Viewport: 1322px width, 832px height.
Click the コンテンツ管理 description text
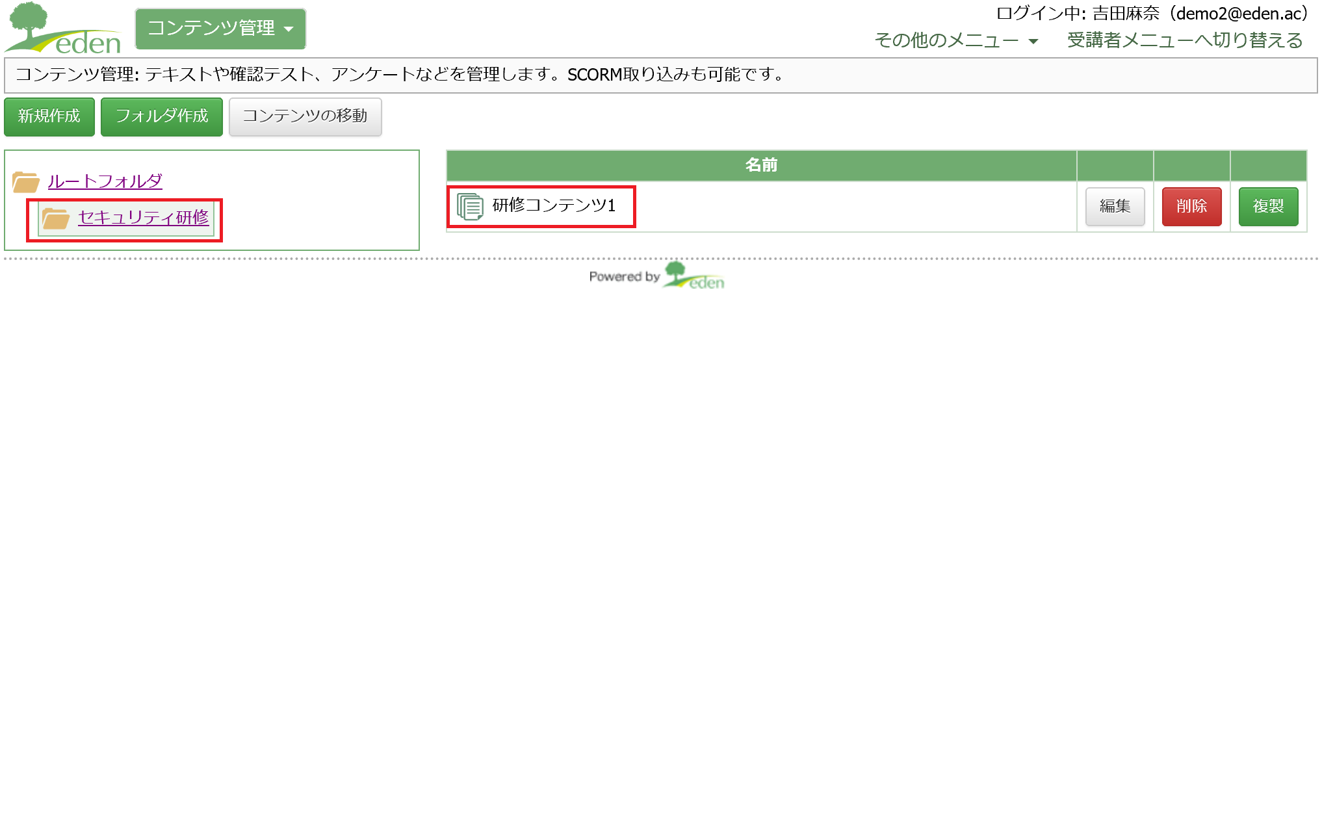point(400,75)
